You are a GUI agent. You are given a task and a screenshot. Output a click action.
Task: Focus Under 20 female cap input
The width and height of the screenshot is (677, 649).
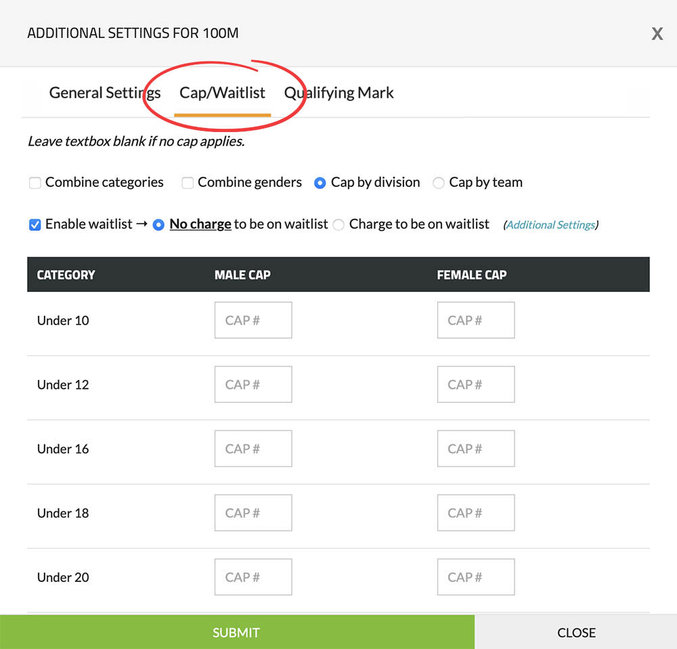pyautogui.click(x=476, y=577)
